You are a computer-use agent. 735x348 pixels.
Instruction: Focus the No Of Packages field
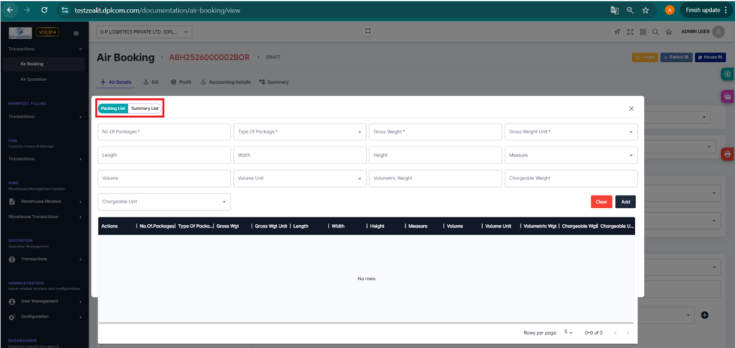tap(164, 132)
